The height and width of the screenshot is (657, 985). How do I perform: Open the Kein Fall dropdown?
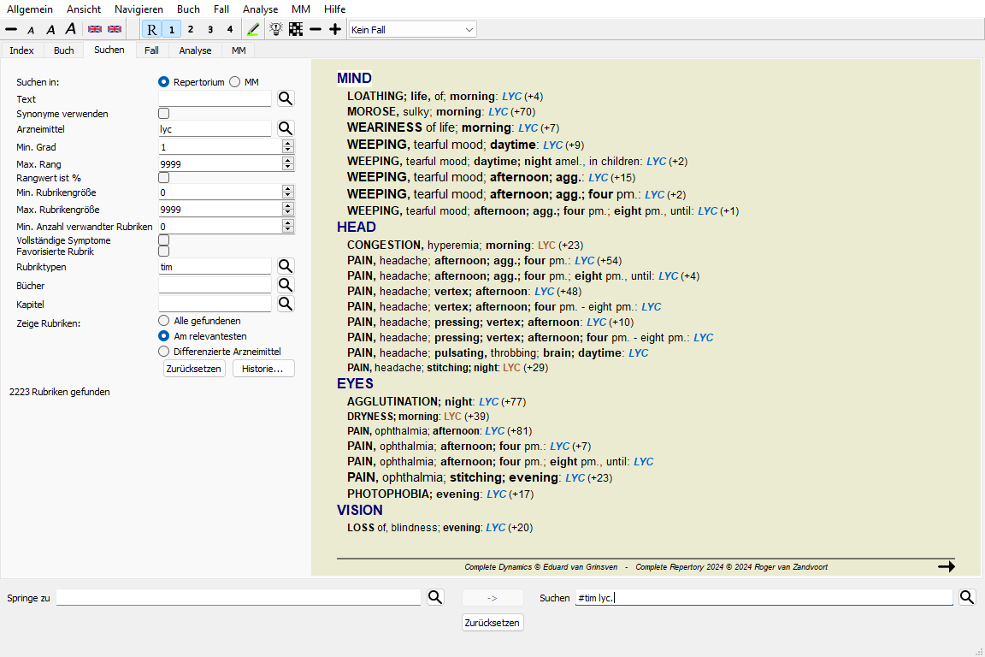pyautogui.click(x=412, y=30)
